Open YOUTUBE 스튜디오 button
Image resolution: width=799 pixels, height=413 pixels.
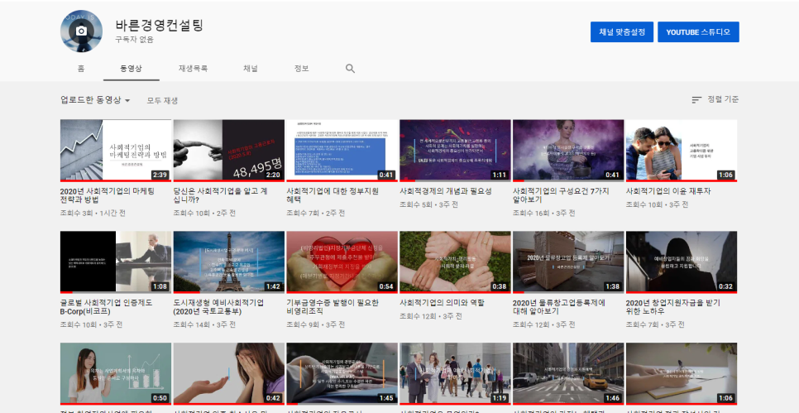(x=698, y=32)
